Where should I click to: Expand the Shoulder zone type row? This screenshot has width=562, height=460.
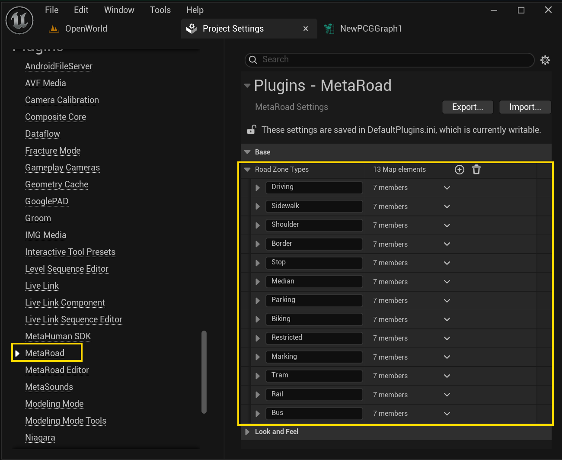[x=258, y=225]
